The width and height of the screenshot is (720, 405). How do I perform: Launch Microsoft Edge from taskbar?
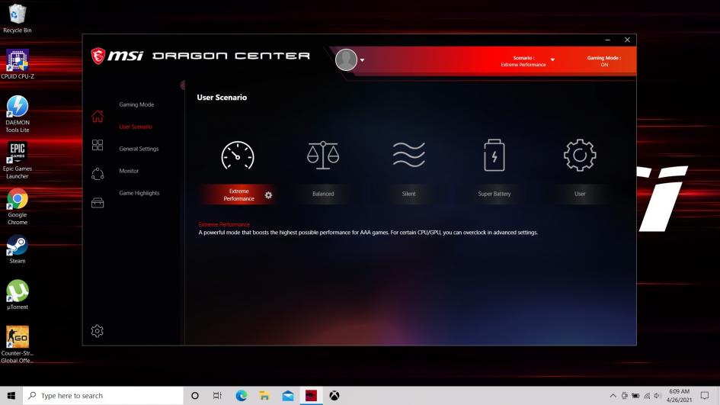241,396
